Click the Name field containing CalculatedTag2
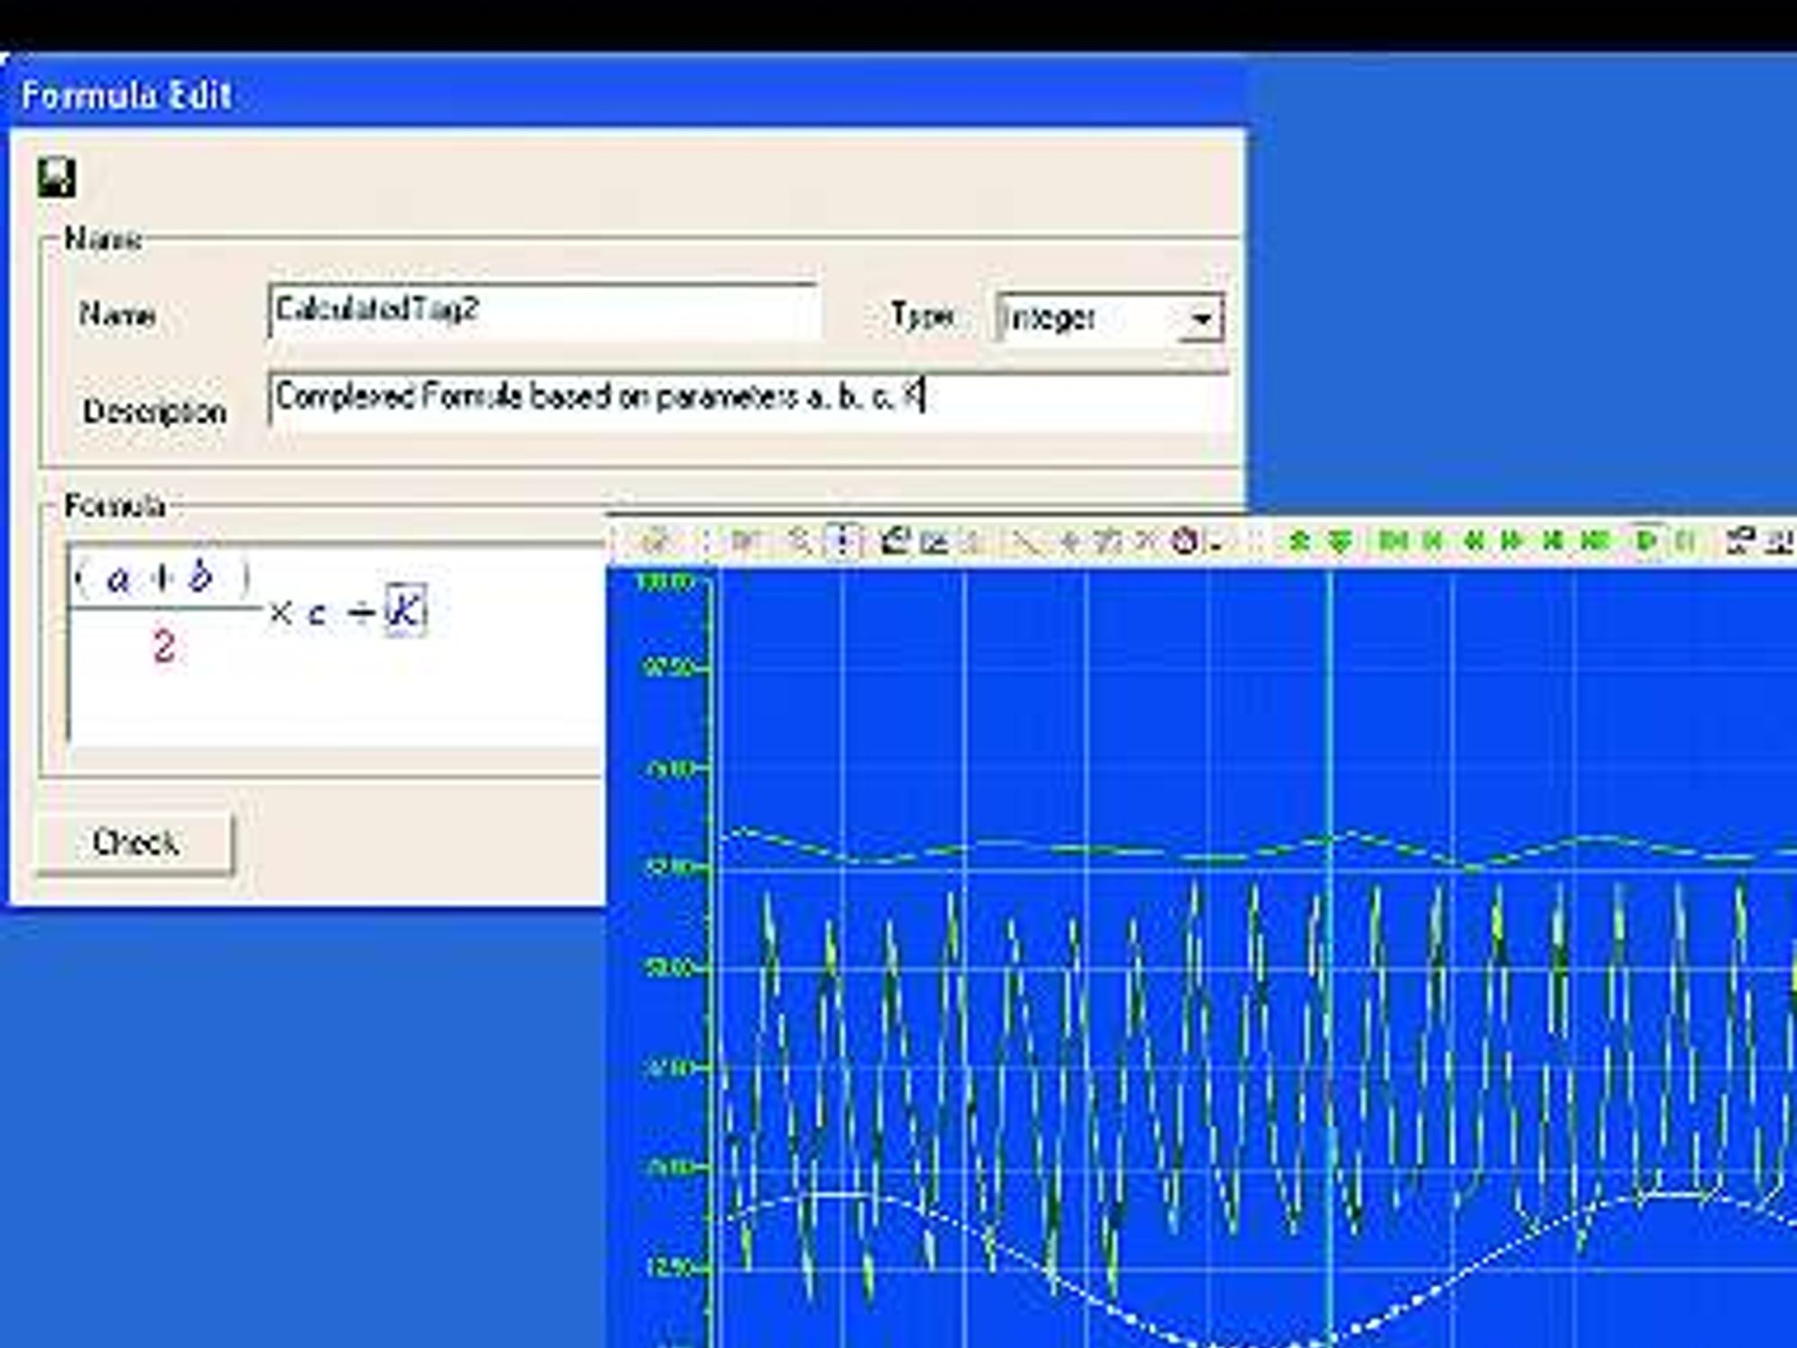Screen dimensions: 1797x1348 pos(544,311)
